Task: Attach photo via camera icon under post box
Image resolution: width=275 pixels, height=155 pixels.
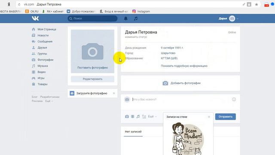Action: (127, 117)
